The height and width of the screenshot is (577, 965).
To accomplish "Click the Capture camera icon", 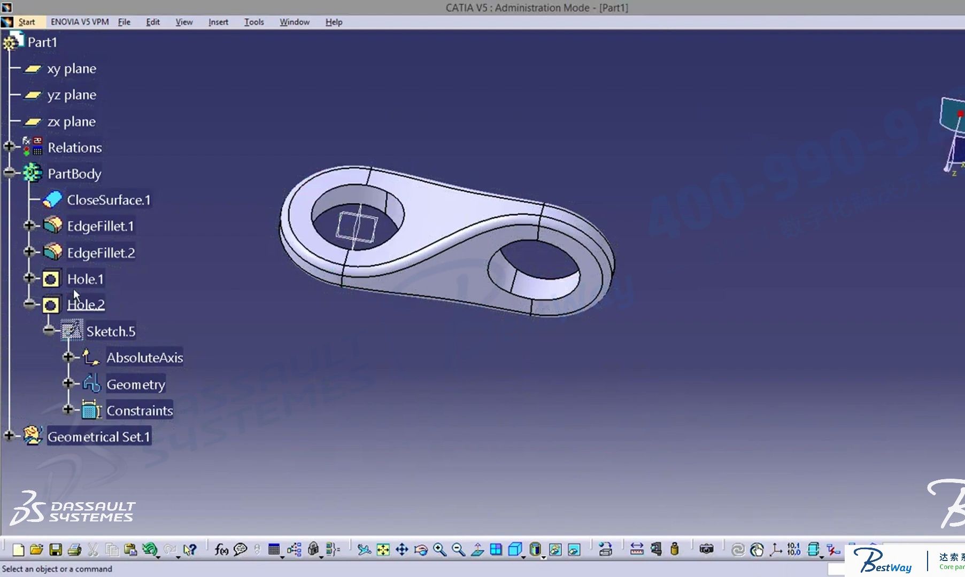I will 706,549.
